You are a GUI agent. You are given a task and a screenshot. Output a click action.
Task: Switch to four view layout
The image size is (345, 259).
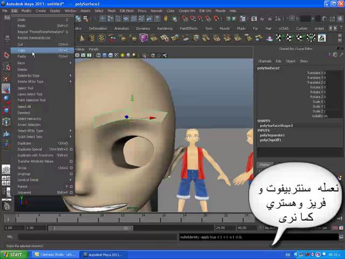6,180
